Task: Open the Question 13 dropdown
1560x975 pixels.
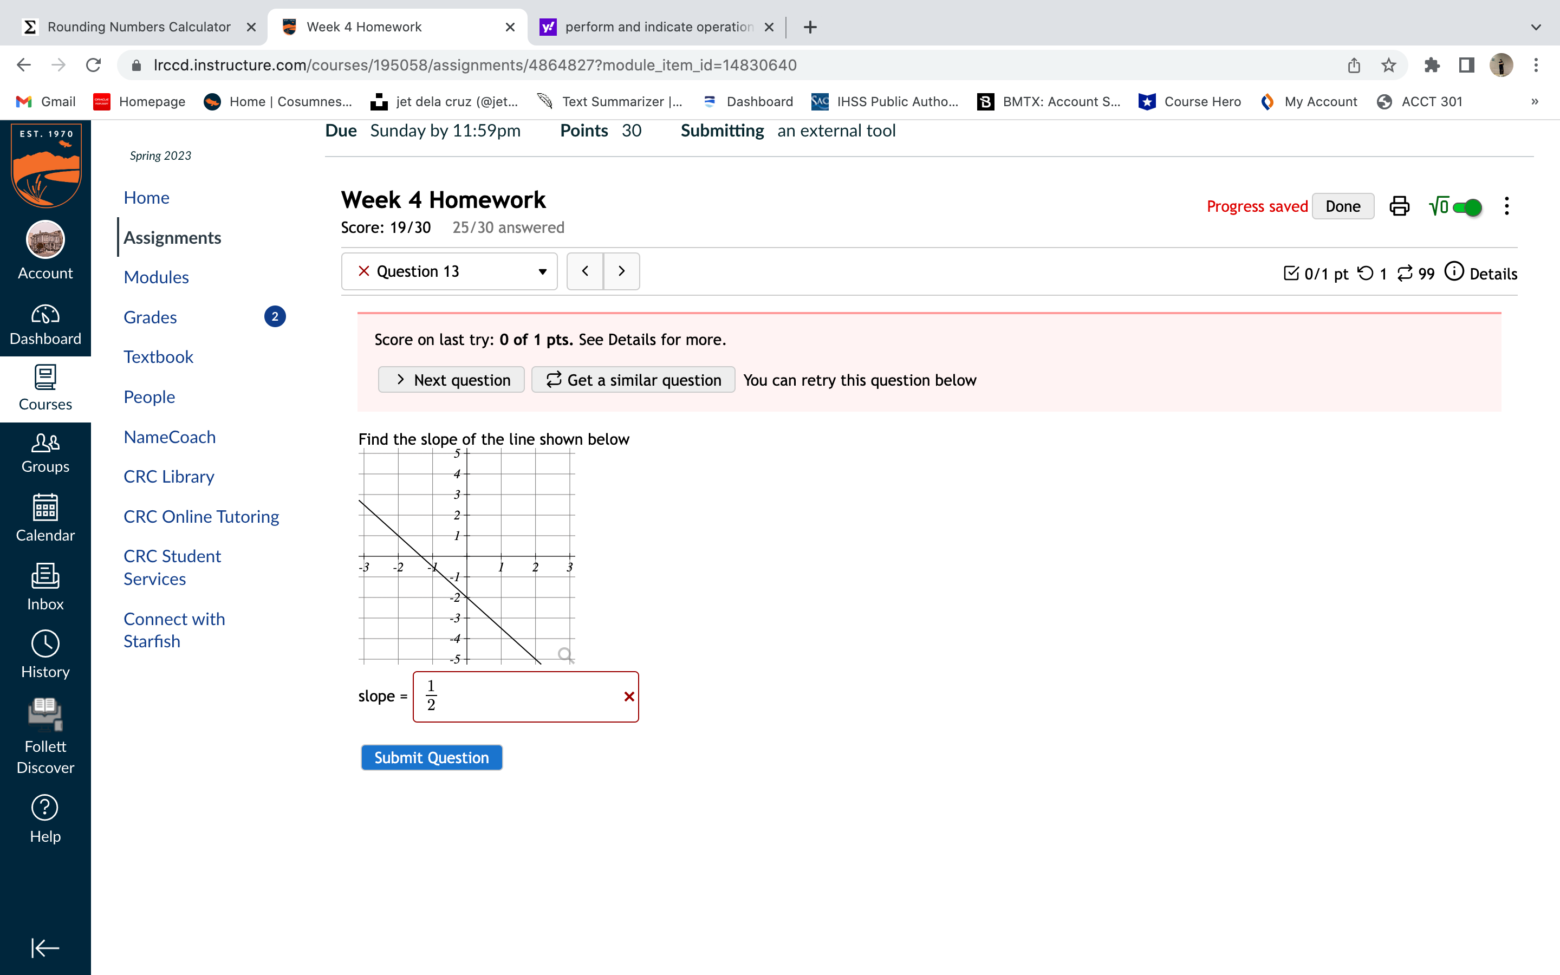Action: (x=449, y=271)
